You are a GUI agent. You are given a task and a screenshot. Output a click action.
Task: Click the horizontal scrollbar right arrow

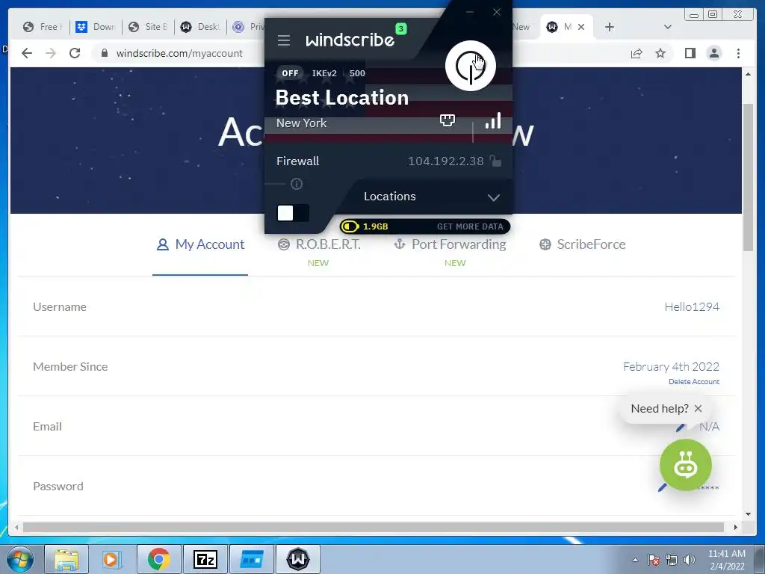[736, 527]
